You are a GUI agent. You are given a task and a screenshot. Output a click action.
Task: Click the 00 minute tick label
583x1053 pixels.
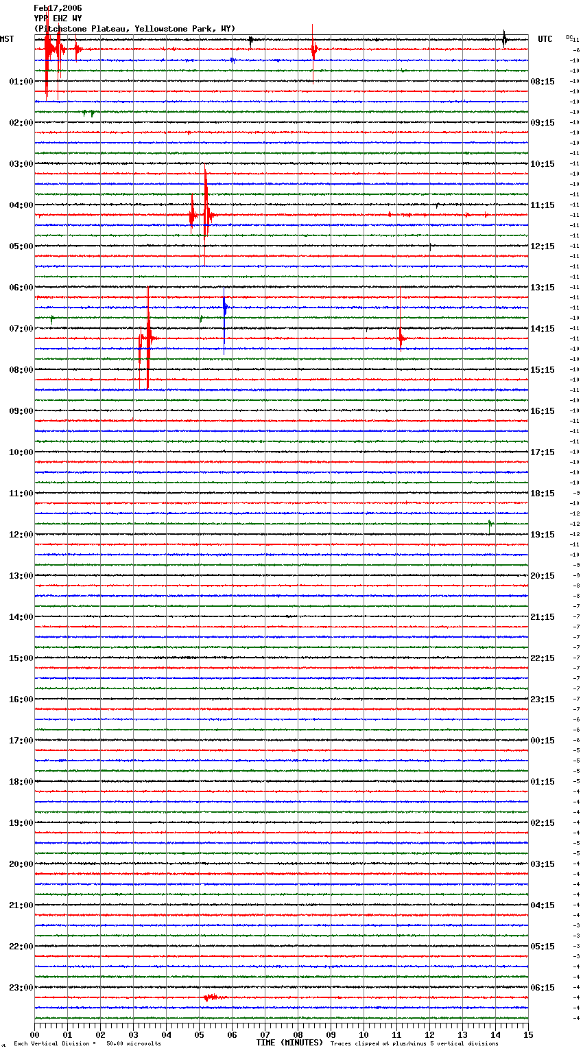[x=34, y=1034]
